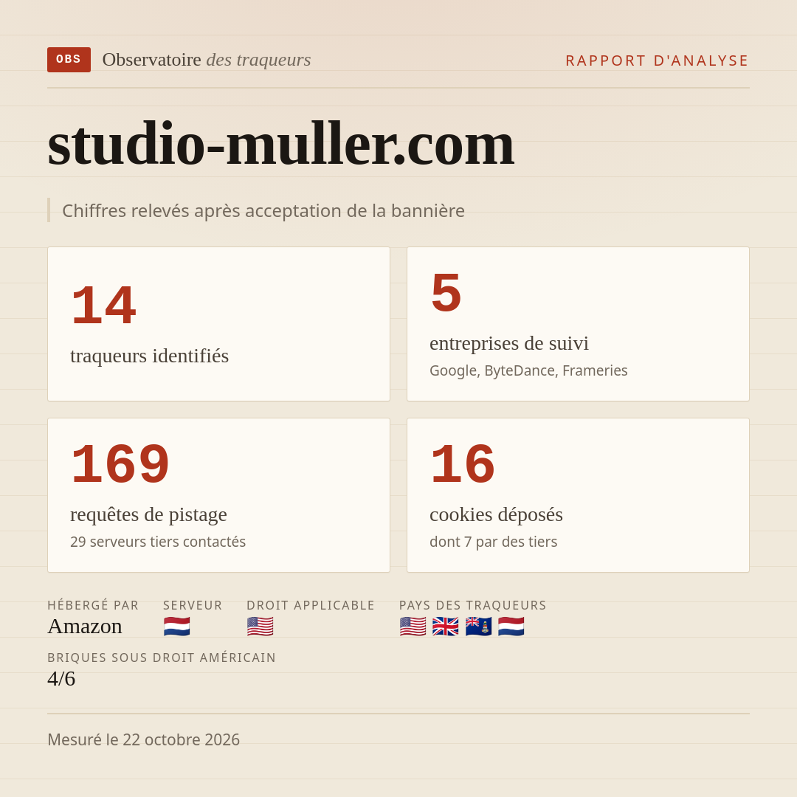Viewport: 797px width, 797px height.
Task: Click the US flag under Droit applicable
Action: (x=261, y=627)
